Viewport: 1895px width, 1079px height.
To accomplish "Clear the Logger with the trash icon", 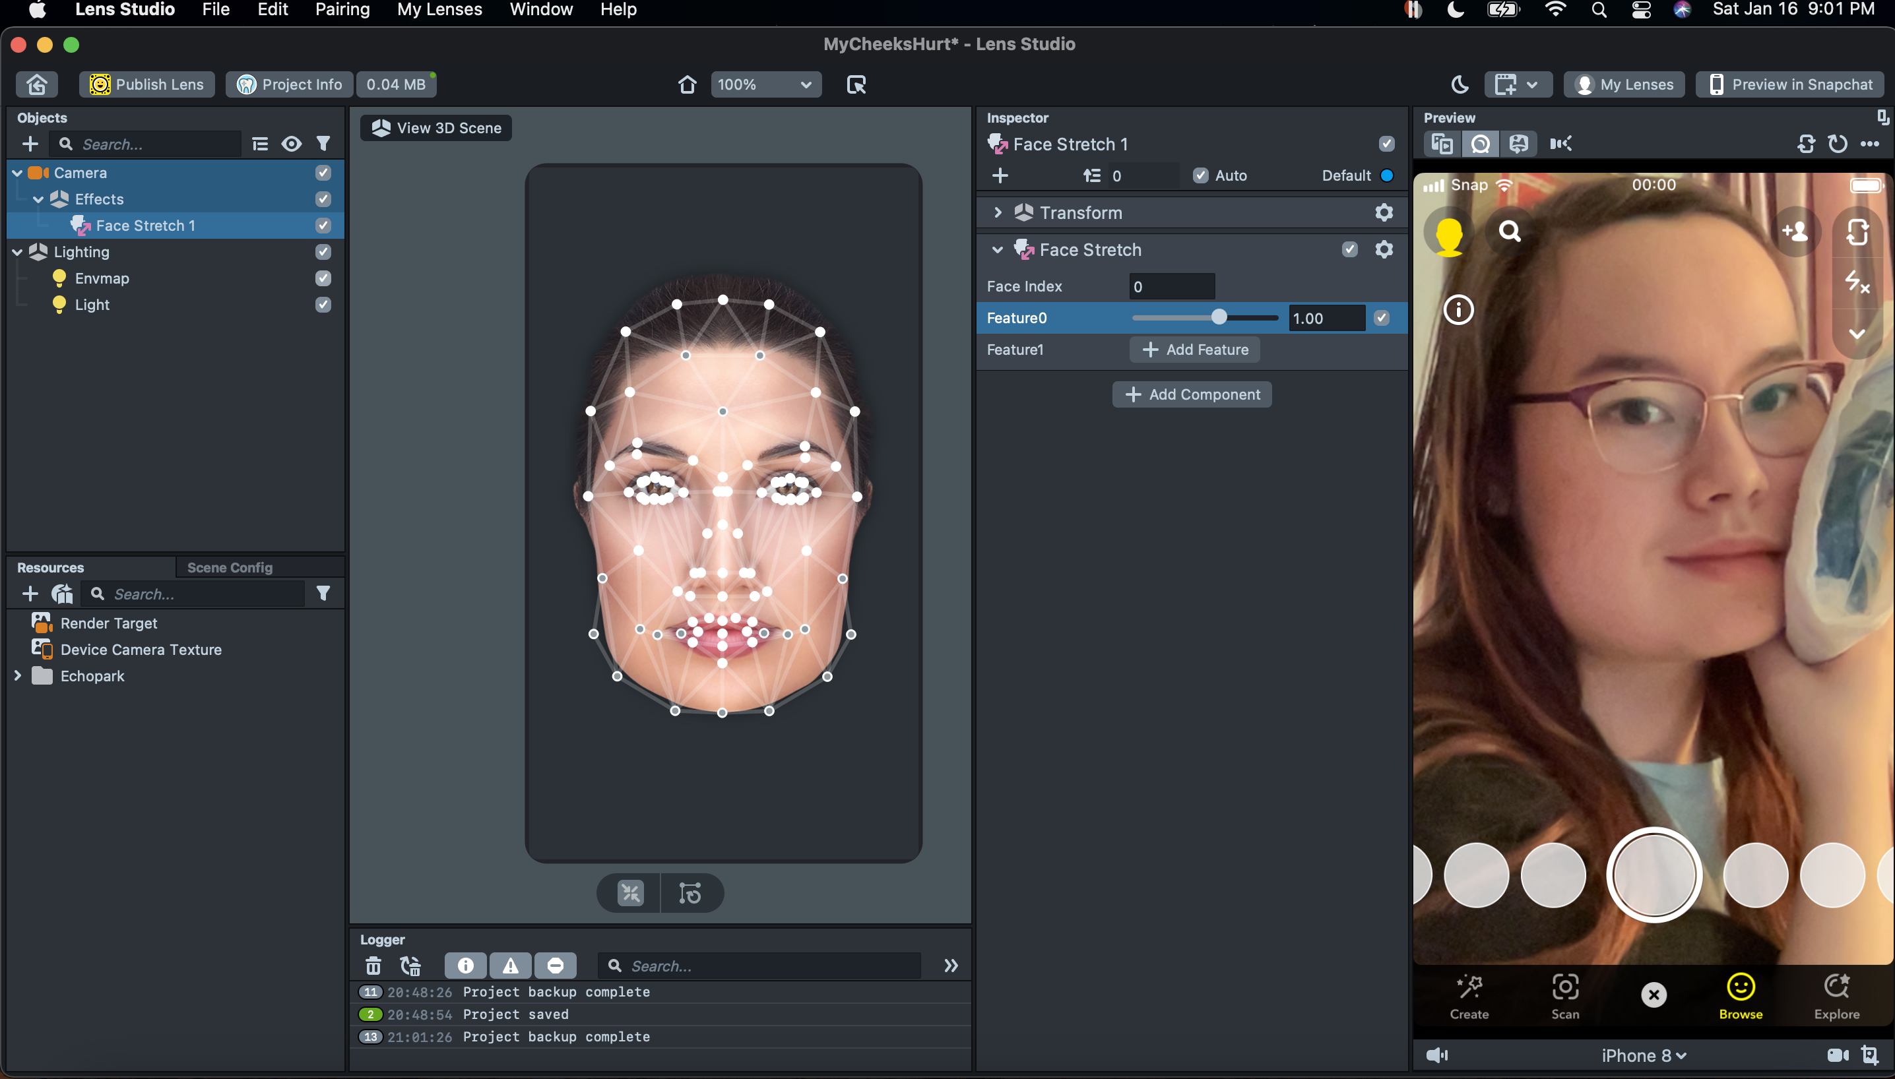I will pyautogui.click(x=373, y=966).
